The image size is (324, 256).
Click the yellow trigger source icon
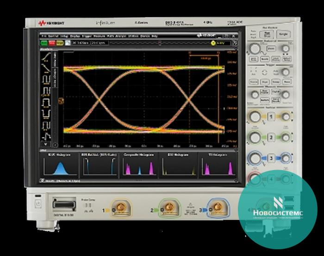(x=213, y=43)
